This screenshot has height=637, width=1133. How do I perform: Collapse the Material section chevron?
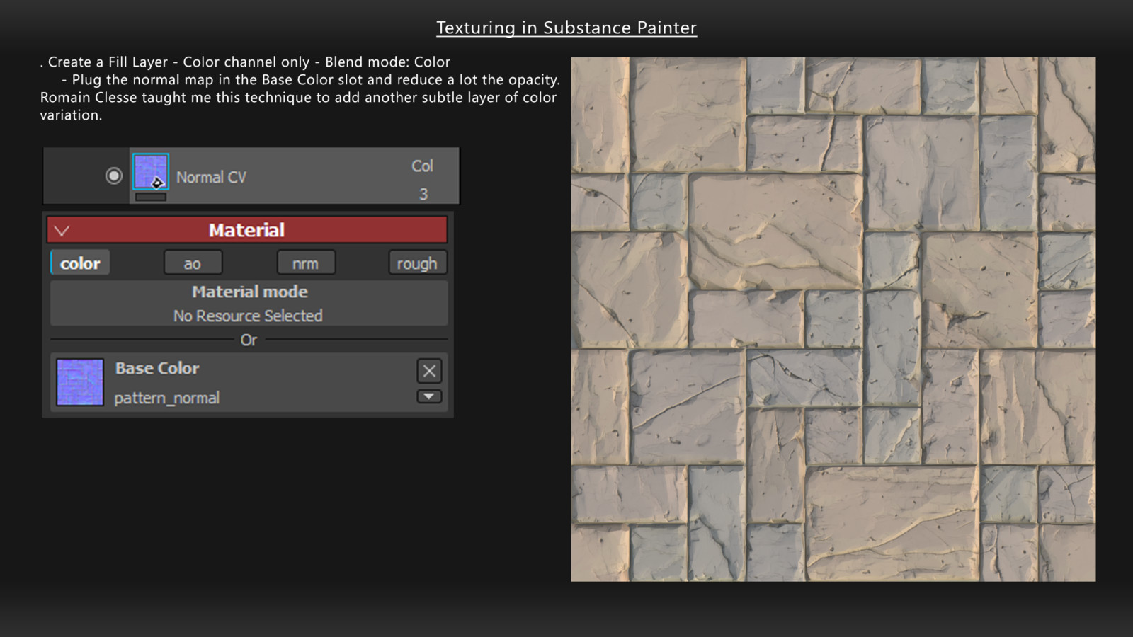62,231
